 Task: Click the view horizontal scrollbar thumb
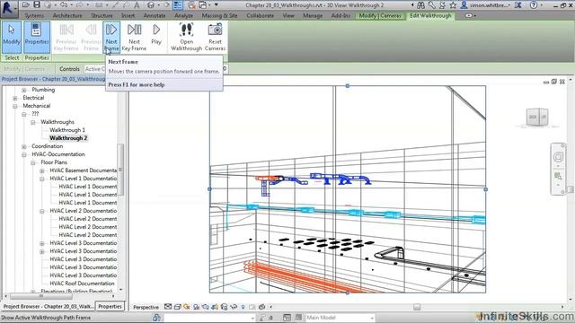coord(417,307)
